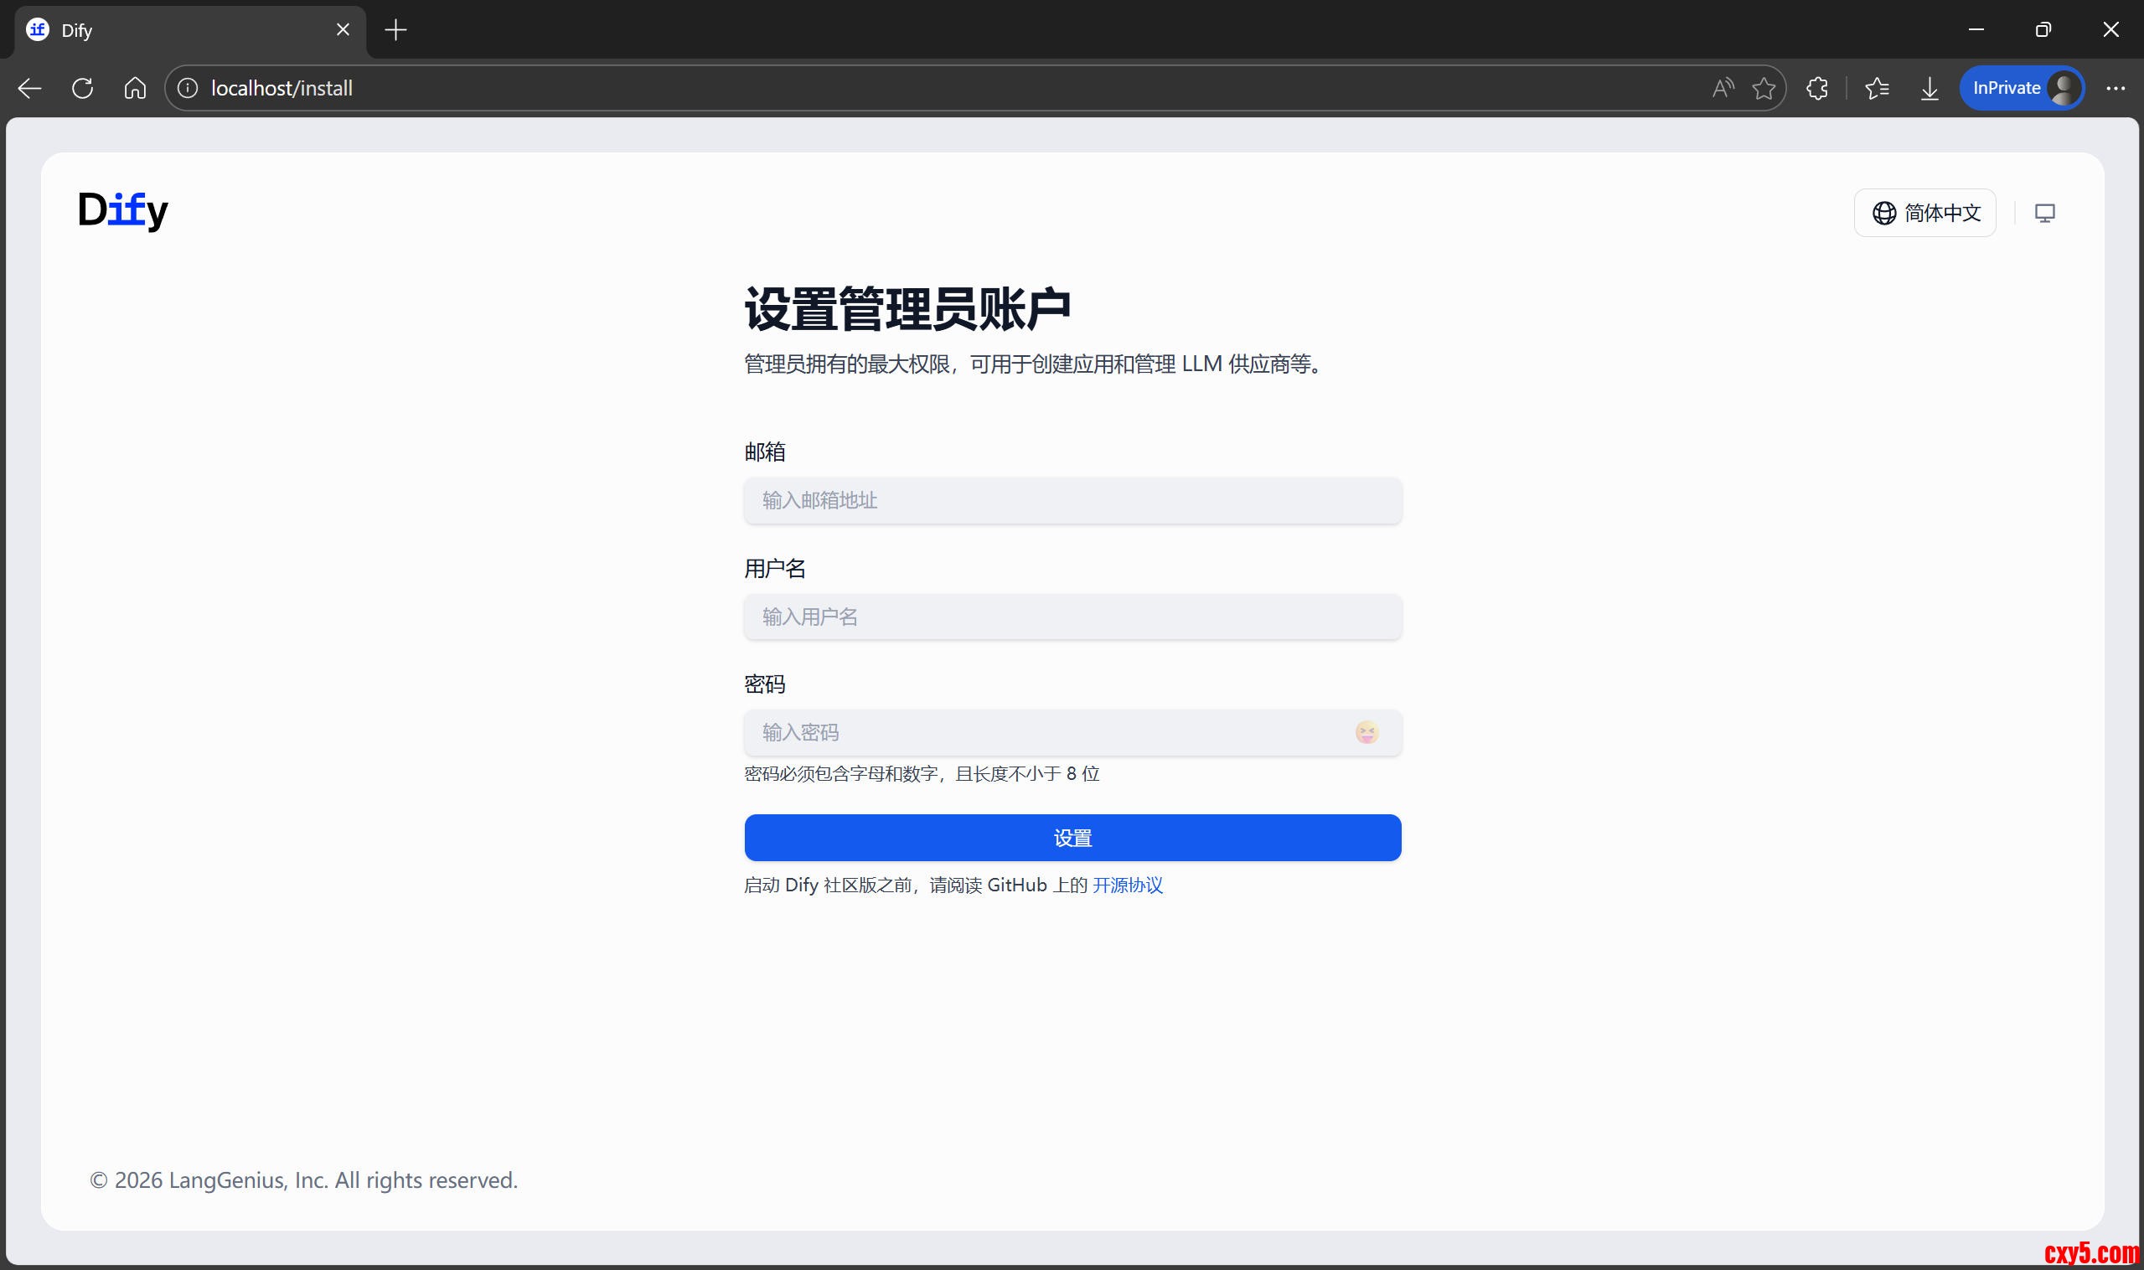Viewport: 2144px width, 1270px height.
Task: Switch theme using monitor icon
Action: click(2043, 213)
